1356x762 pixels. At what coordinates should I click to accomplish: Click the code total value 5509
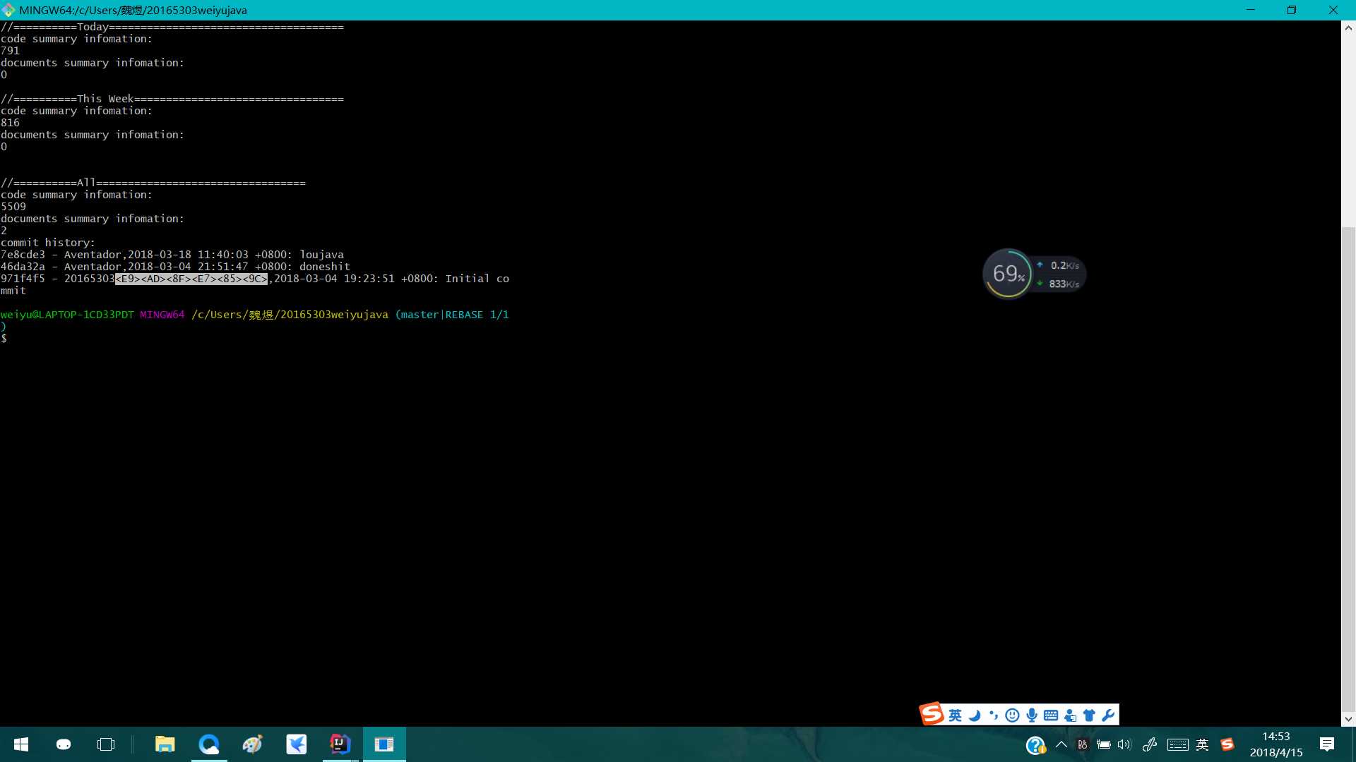pyautogui.click(x=13, y=207)
